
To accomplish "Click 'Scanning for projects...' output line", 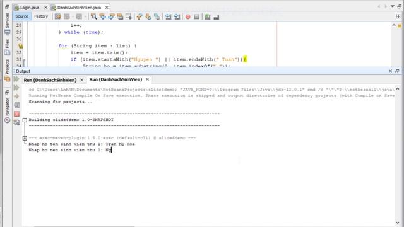I will pos(61,102).
